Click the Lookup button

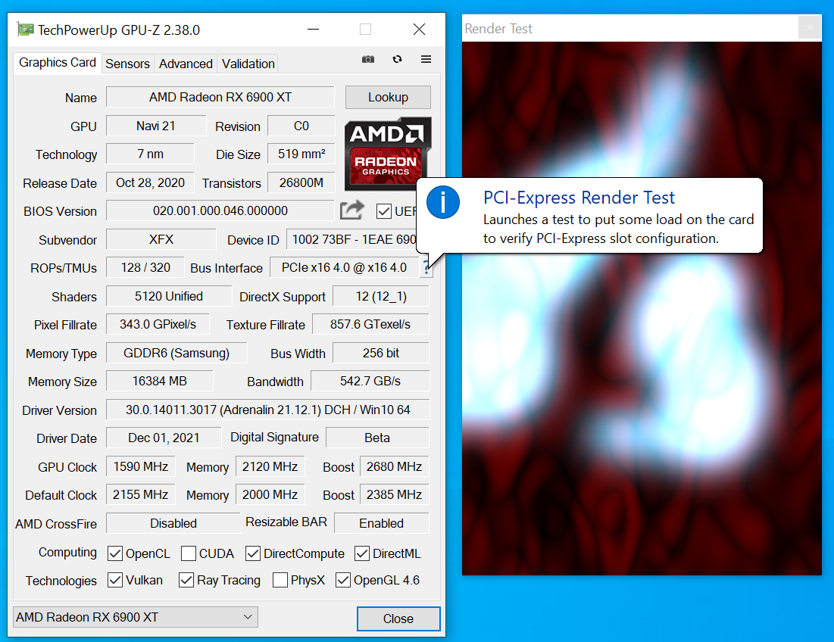388,97
